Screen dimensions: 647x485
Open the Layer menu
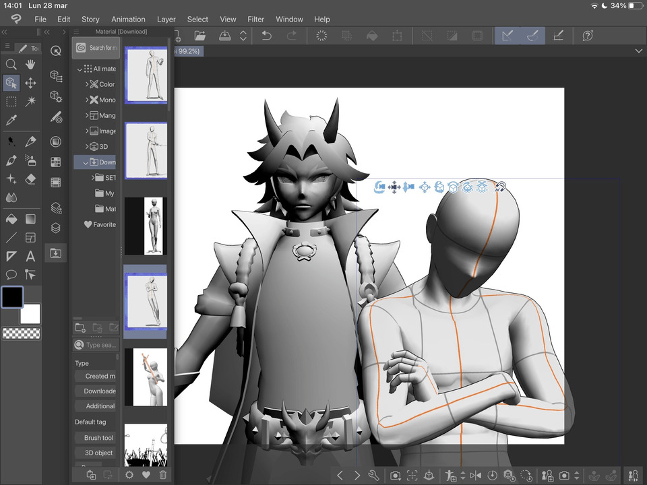click(166, 19)
